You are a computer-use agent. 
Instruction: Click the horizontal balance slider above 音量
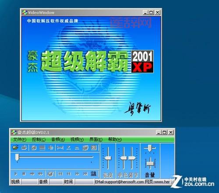click(150, 148)
